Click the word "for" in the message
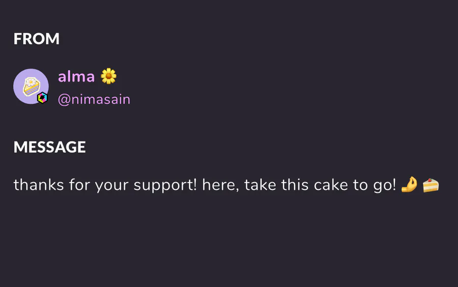The height and width of the screenshot is (287, 458). [x=79, y=185]
